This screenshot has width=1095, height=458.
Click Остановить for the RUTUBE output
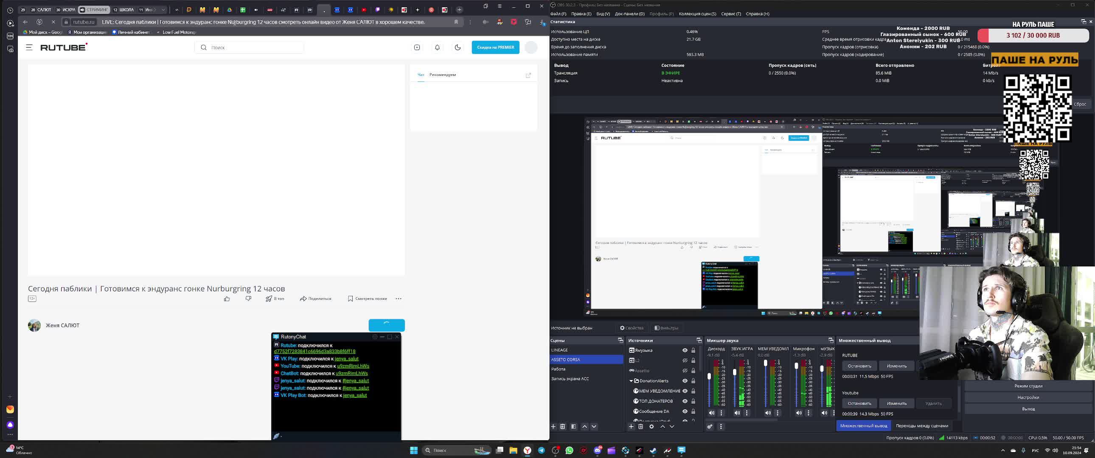859,366
